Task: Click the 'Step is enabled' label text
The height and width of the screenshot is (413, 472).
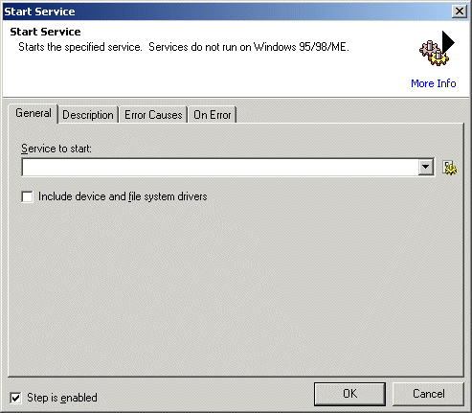Action: [x=62, y=398]
